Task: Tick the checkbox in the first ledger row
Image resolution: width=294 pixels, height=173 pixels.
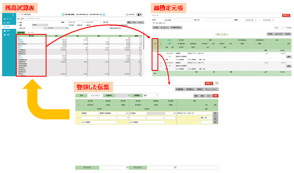Action: click(x=161, y=54)
